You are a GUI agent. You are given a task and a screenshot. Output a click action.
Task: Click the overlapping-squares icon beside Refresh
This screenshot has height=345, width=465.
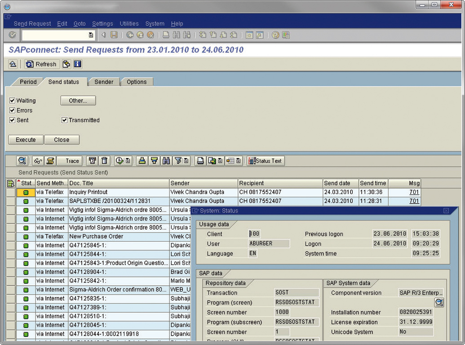[66, 64]
